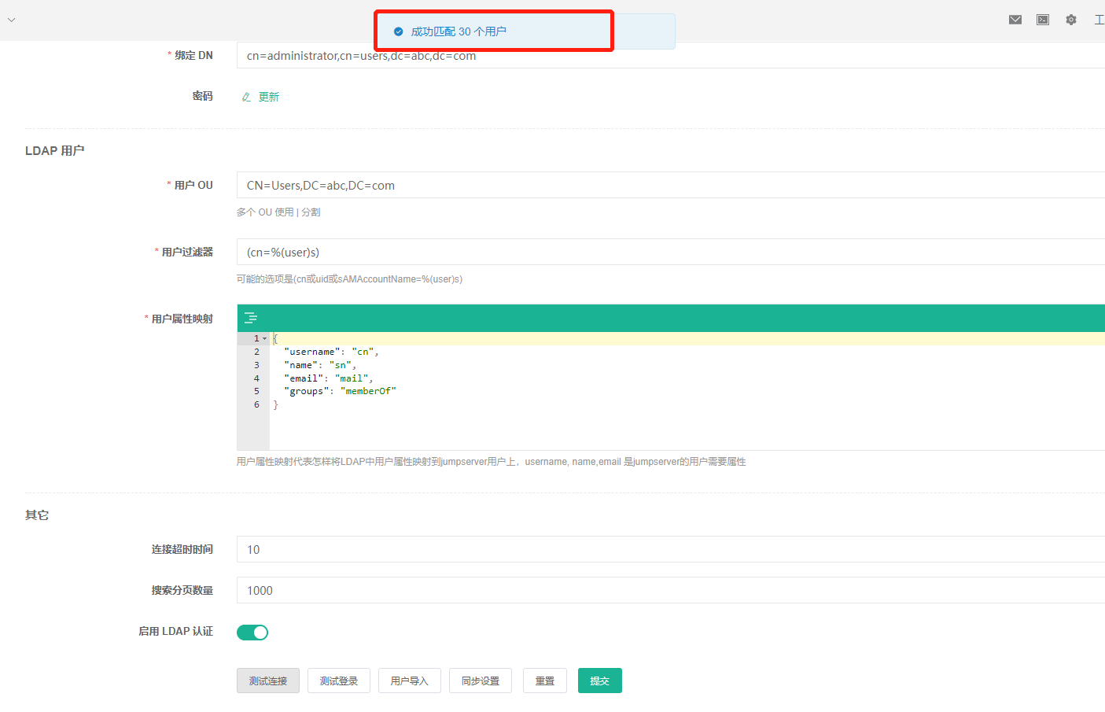This screenshot has height=712, width=1105.
Task: Click the 用户导入 button
Action: tap(409, 680)
